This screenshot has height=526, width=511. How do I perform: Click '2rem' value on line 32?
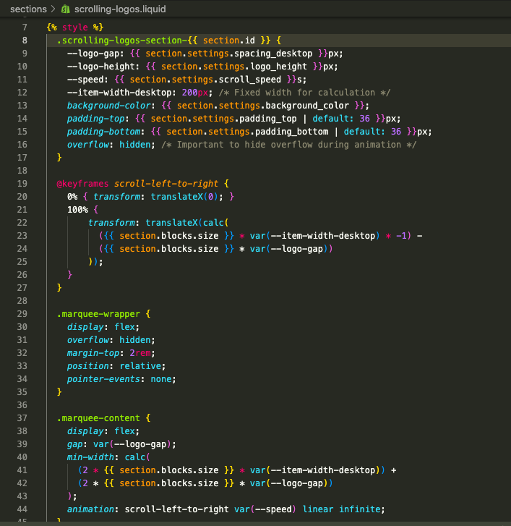click(x=140, y=353)
